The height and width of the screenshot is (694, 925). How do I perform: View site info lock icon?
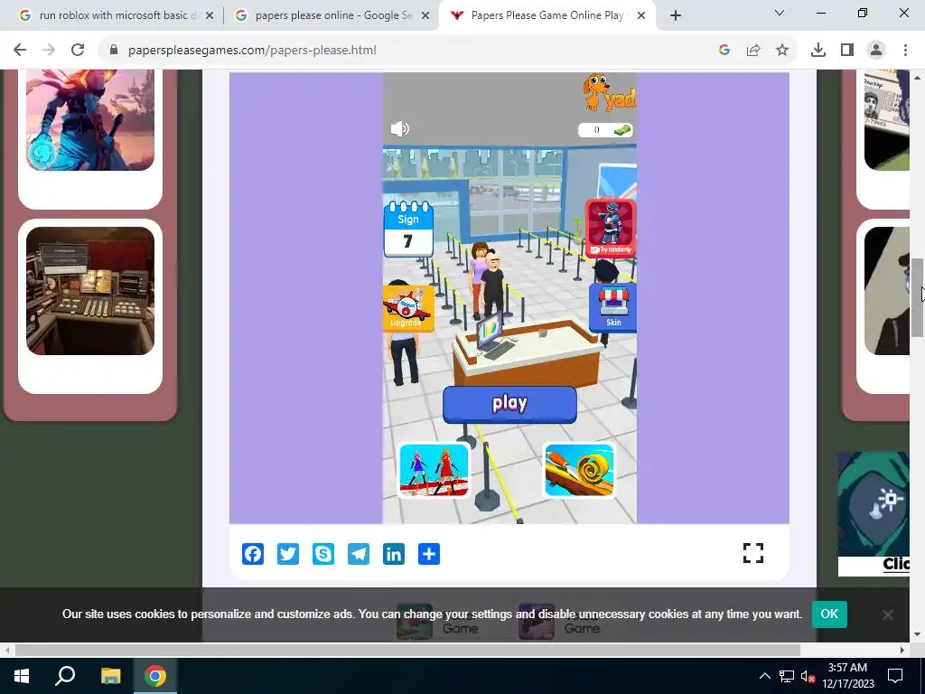(x=114, y=51)
